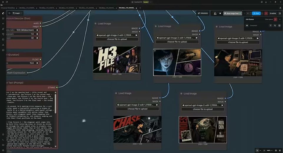Open the workflows-style fourth sidebar icon
The width and height of the screenshot is (283, 153).
[x=3, y=34]
